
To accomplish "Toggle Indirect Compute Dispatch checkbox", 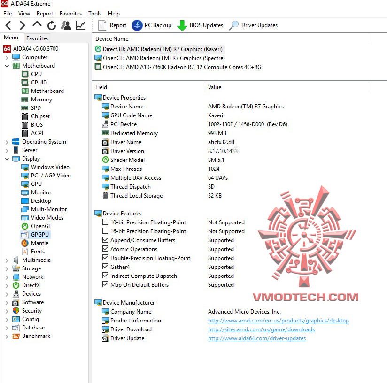I will tap(105, 276).
